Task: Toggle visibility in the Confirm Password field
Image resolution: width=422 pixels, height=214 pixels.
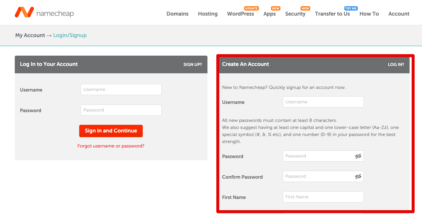Action: tap(358, 177)
